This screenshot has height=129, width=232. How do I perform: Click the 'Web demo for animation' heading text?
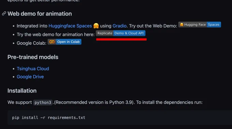click(x=40, y=14)
